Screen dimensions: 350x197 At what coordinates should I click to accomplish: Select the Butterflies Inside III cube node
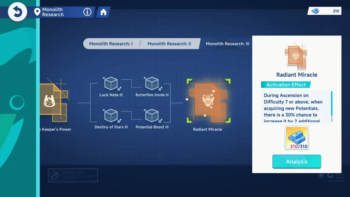(x=152, y=84)
